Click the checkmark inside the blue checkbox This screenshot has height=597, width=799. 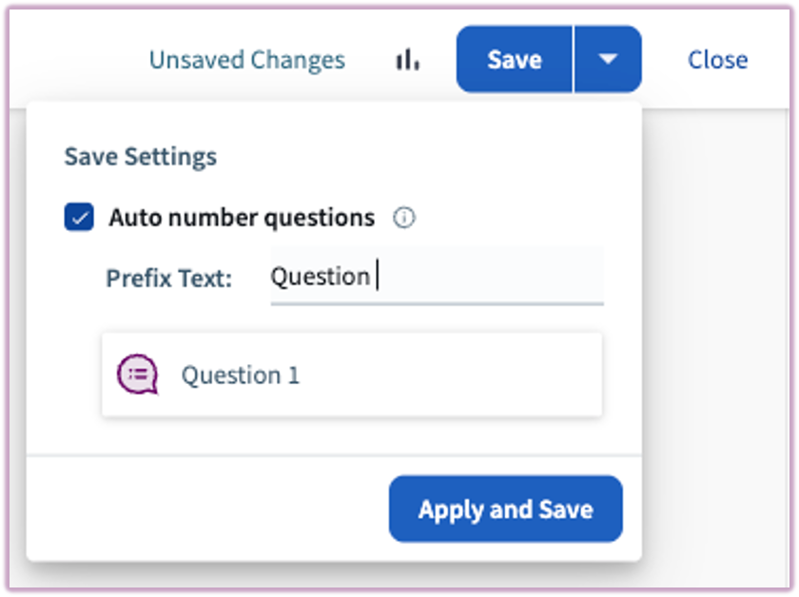pos(81,217)
